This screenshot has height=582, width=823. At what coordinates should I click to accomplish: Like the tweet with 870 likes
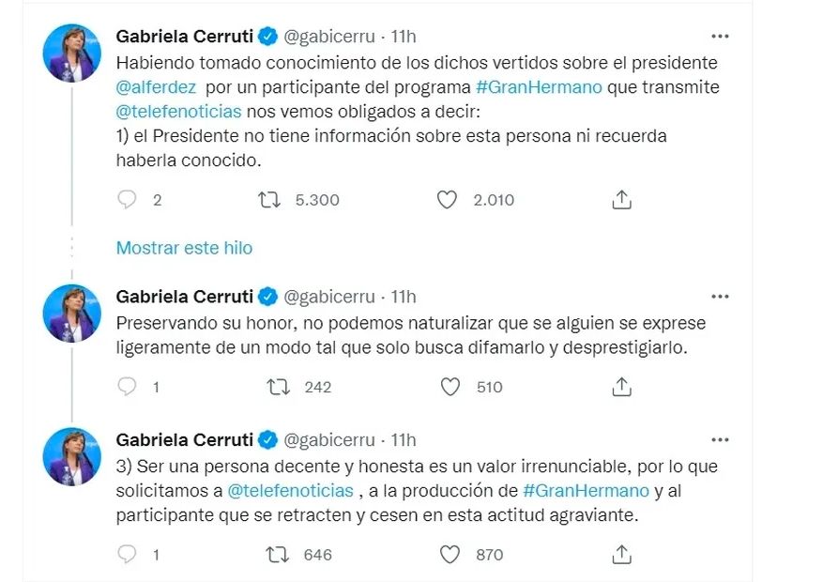[451, 555]
